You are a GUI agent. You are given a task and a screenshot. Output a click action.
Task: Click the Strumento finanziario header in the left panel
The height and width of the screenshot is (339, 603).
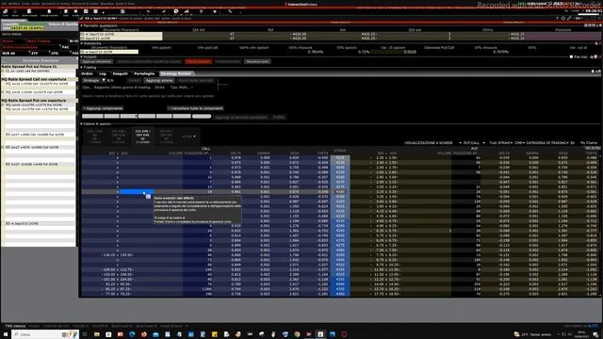[41, 60]
